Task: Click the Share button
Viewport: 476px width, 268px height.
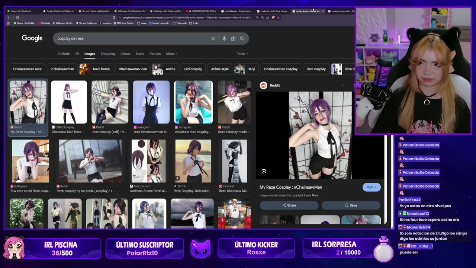Action: coord(289,205)
